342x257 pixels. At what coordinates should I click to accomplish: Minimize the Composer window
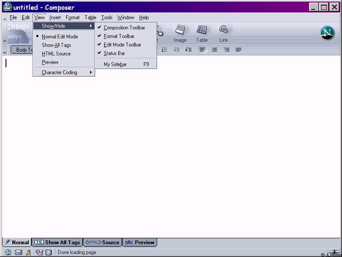[313, 7]
